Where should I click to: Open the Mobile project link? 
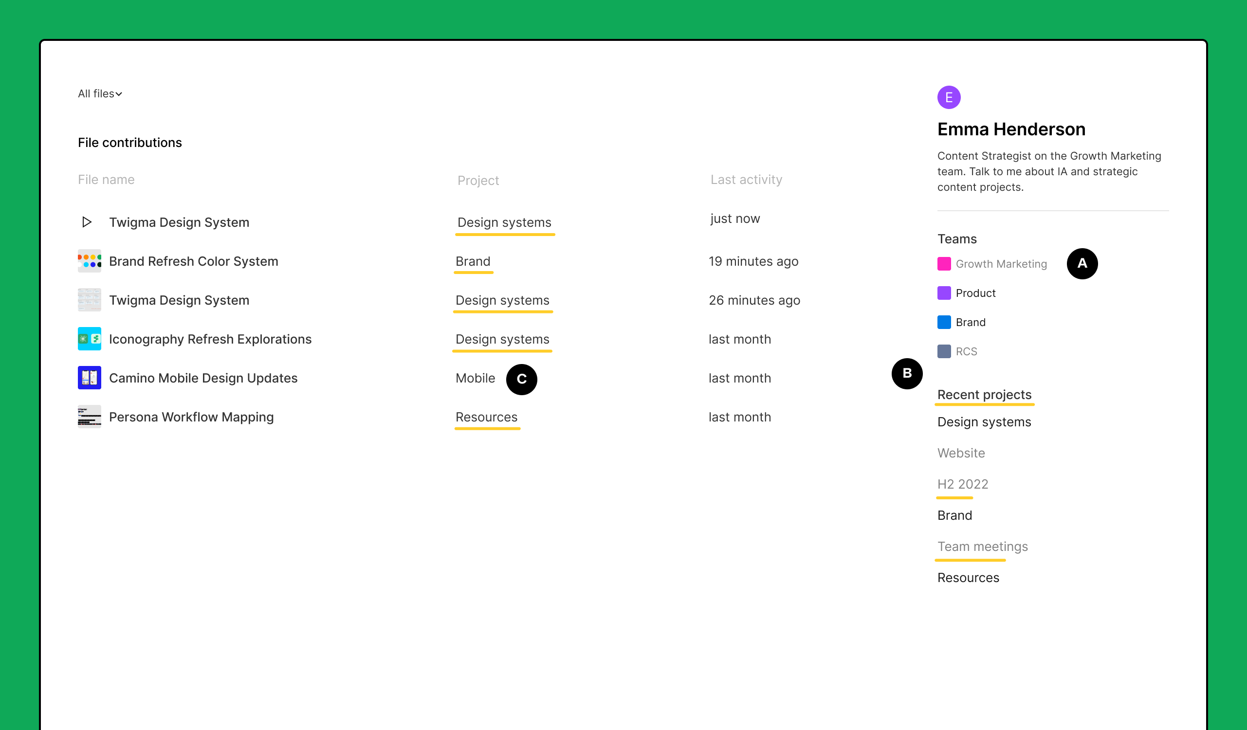pyautogui.click(x=475, y=379)
